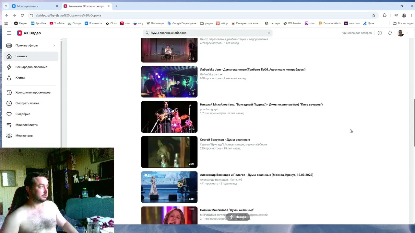Open Я одобрил liked videos
The image size is (415, 233).
pyautogui.click(x=31, y=114)
